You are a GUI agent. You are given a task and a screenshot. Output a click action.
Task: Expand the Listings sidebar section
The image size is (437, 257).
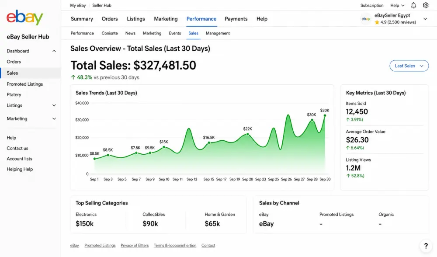(x=54, y=105)
